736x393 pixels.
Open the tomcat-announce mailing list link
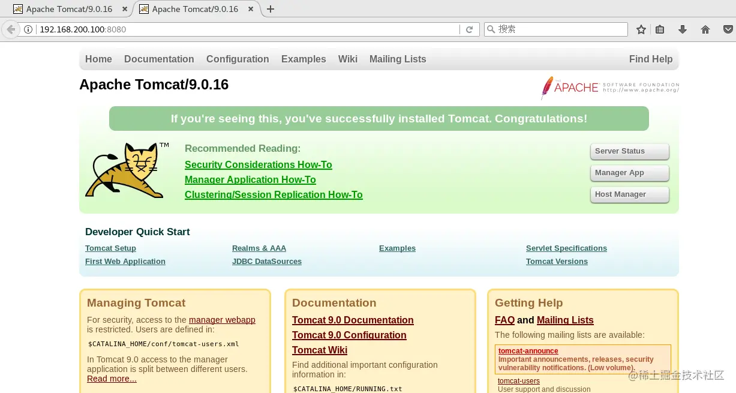pyautogui.click(x=528, y=351)
